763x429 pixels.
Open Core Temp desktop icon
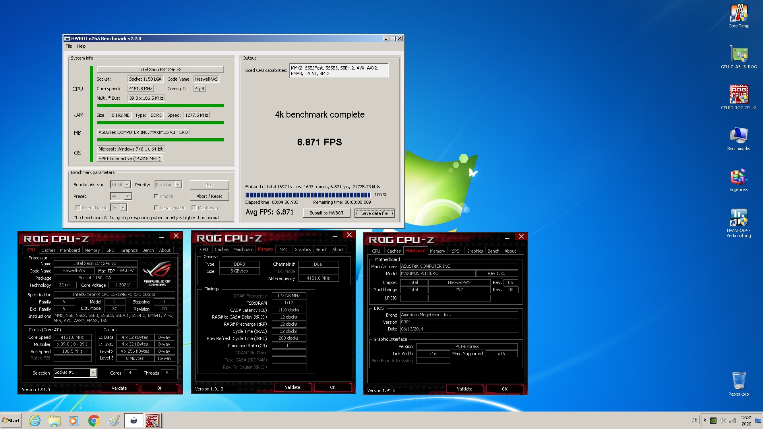(739, 16)
